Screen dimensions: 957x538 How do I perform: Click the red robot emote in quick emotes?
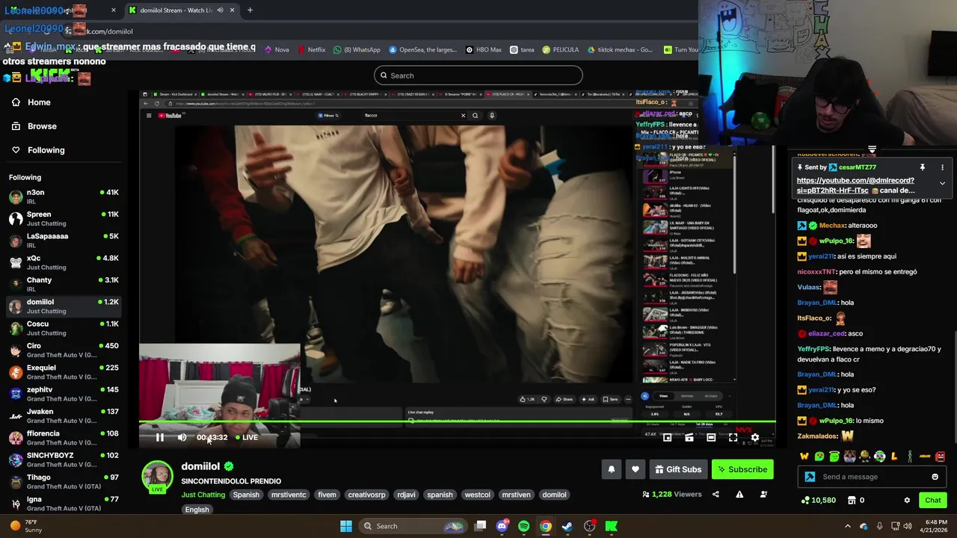[940, 457]
